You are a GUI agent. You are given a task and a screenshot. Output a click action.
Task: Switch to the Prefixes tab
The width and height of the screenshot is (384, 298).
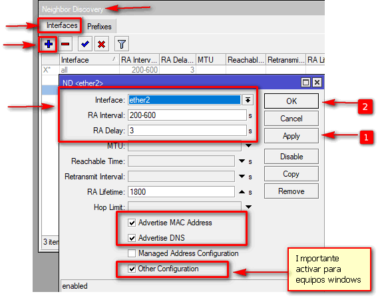99,27
